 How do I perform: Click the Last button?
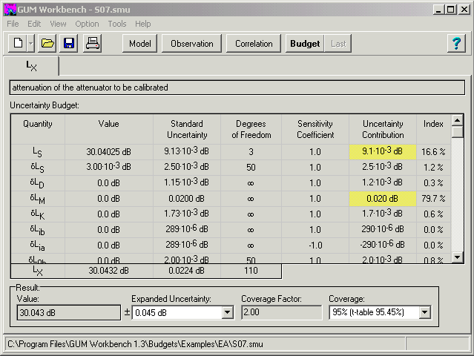[x=338, y=44]
